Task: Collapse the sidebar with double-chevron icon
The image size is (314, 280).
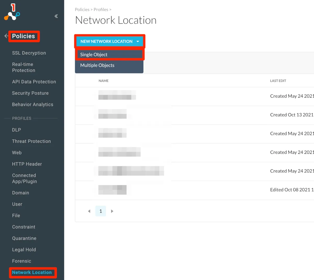Action: tap(56, 16)
